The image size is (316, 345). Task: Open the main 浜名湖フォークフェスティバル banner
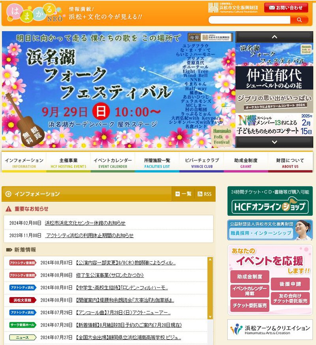[x=118, y=89]
